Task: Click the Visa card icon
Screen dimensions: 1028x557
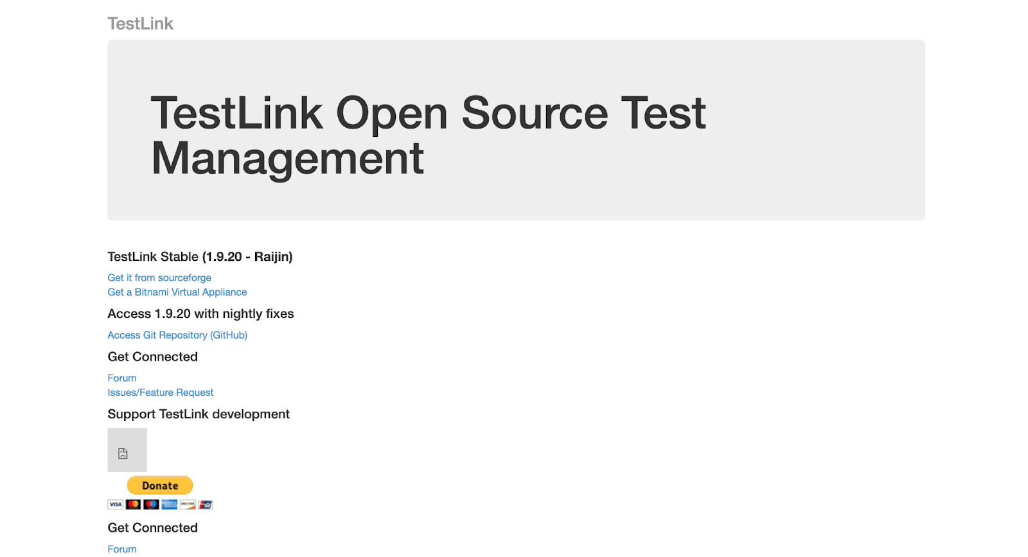Action: click(x=115, y=504)
